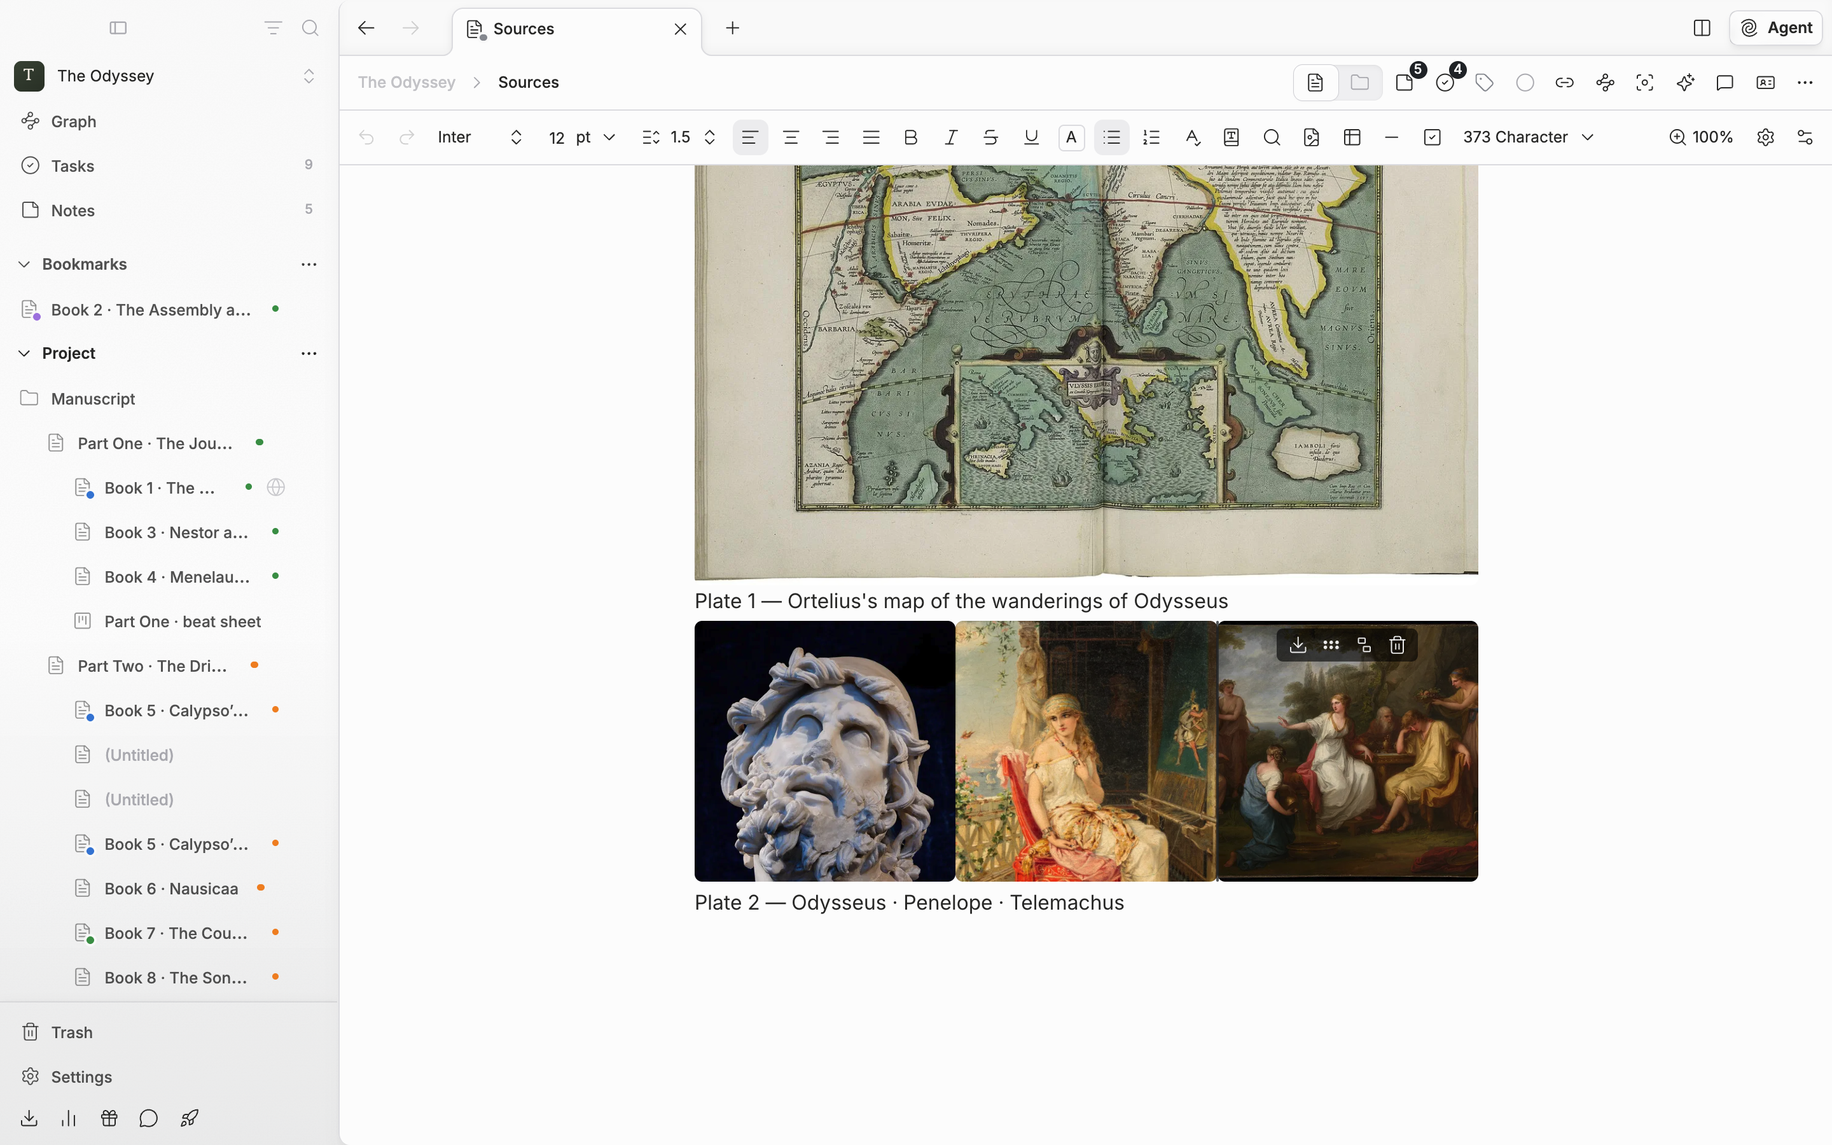Screen dimensions: 1832x1145
Task: Insert horizontal divider line
Action: [x=1391, y=137]
